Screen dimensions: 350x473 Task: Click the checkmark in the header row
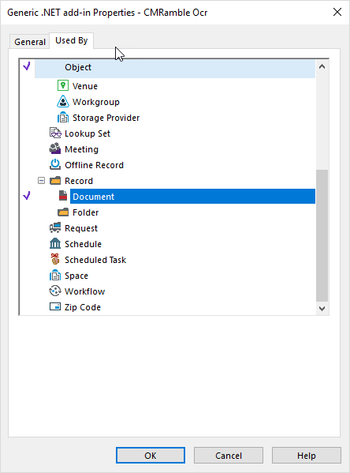pyautogui.click(x=27, y=66)
